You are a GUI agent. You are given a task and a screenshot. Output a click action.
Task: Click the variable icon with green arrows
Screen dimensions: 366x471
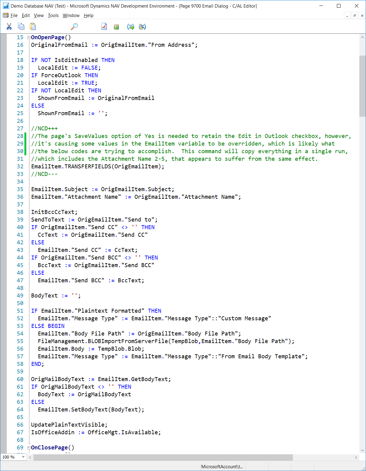tap(130, 27)
